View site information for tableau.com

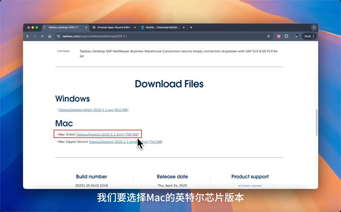[58, 36]
